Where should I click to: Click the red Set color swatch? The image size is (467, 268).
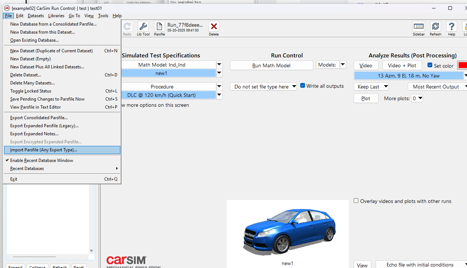(x=462, y=65)
